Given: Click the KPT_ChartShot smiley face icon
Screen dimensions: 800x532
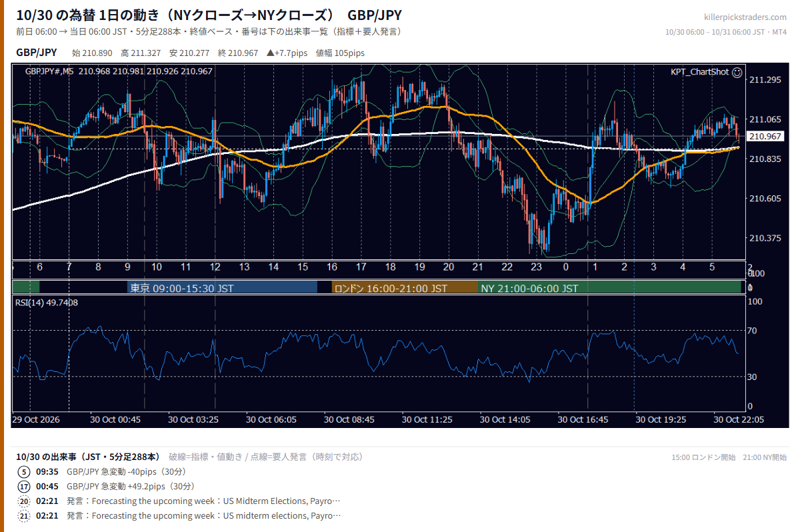Looking at the screenshot, I should pyautogui.click(x=737, y=72).
